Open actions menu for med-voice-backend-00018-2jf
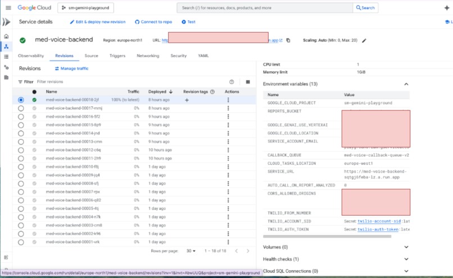This screenshot has width=453, height=278. [228, 100]
